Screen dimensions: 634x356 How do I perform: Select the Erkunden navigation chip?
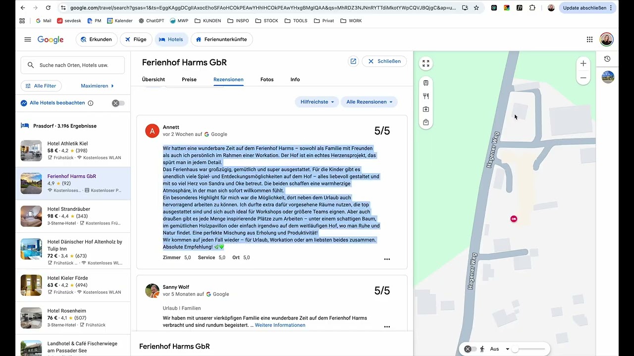tap(96, 40)
